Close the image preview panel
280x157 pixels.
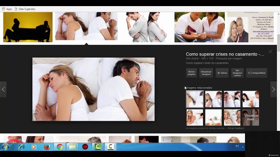270,51
